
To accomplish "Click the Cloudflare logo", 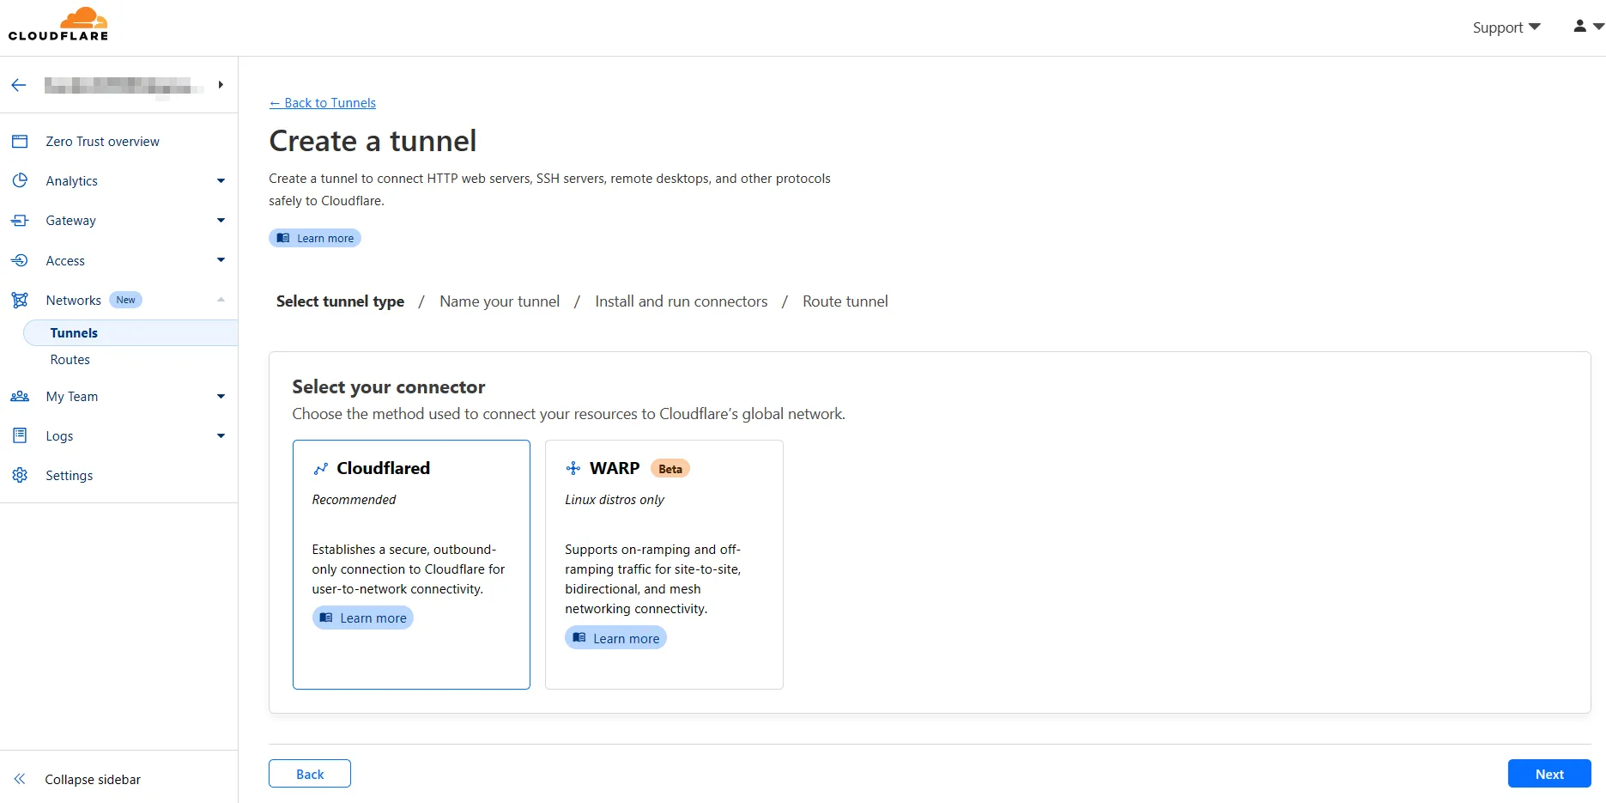I will click(x=58, y=24).
